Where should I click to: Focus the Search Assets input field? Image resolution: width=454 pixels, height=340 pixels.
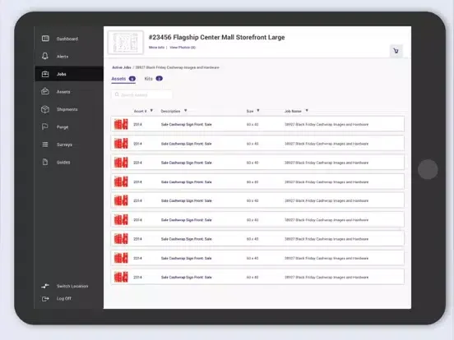141,94
